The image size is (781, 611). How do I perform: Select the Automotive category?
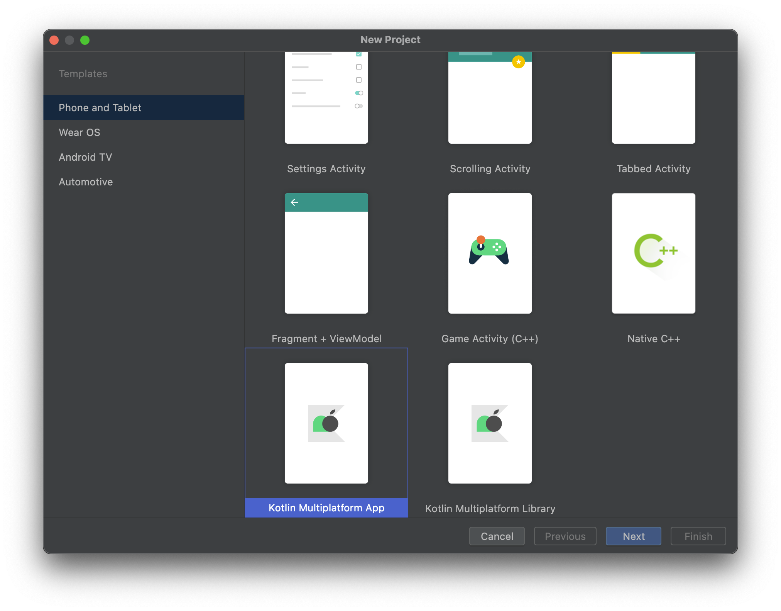point(86,182)
